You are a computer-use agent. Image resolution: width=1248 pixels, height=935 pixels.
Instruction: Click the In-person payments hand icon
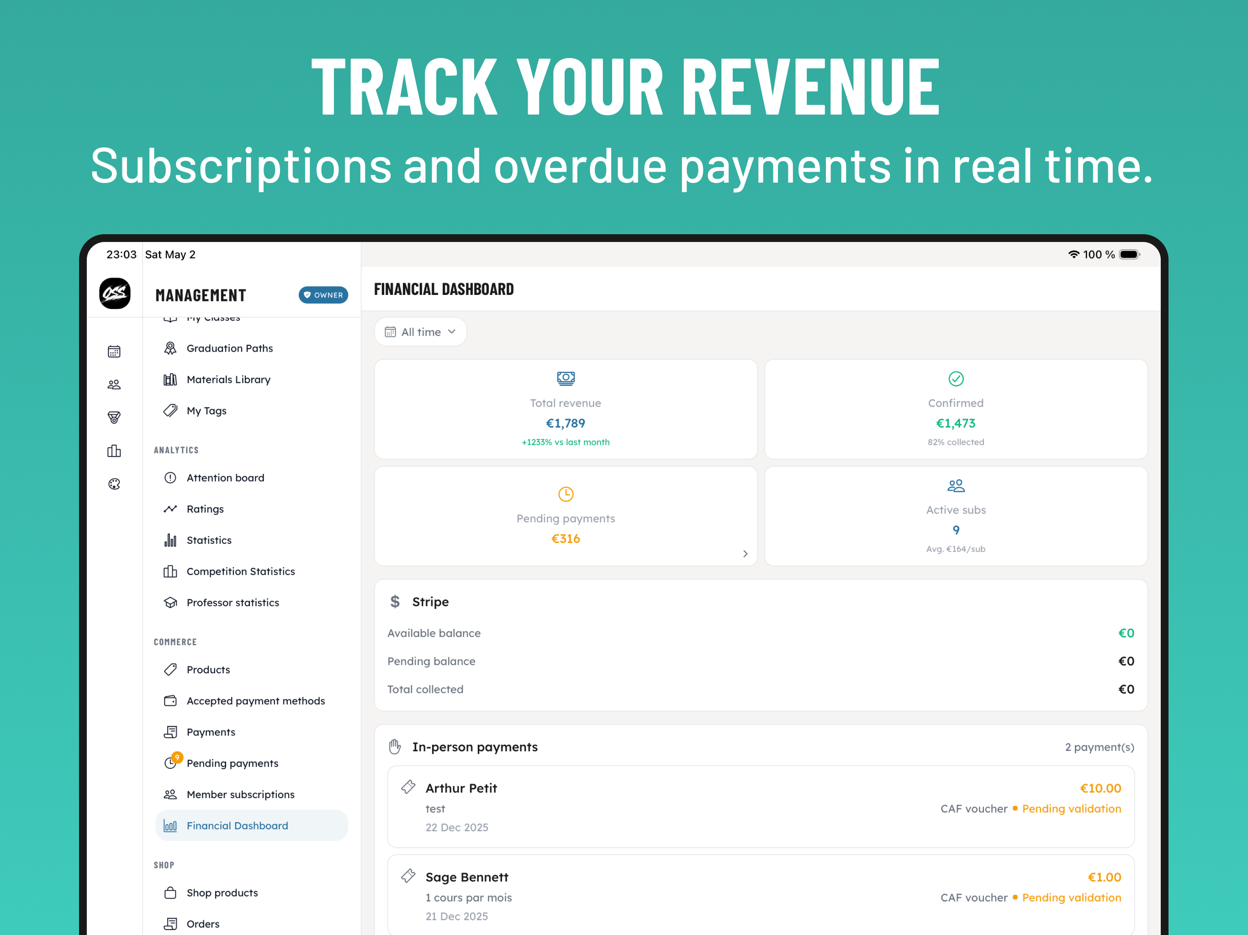pos(395,746)
